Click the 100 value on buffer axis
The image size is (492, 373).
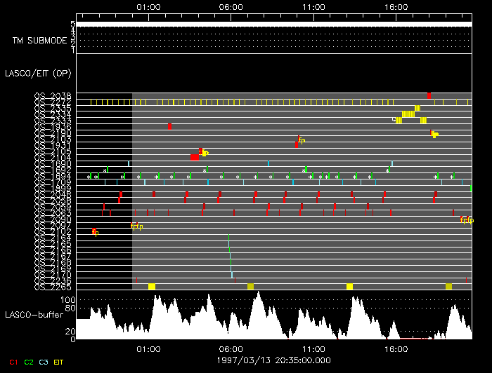click(67, 300)
